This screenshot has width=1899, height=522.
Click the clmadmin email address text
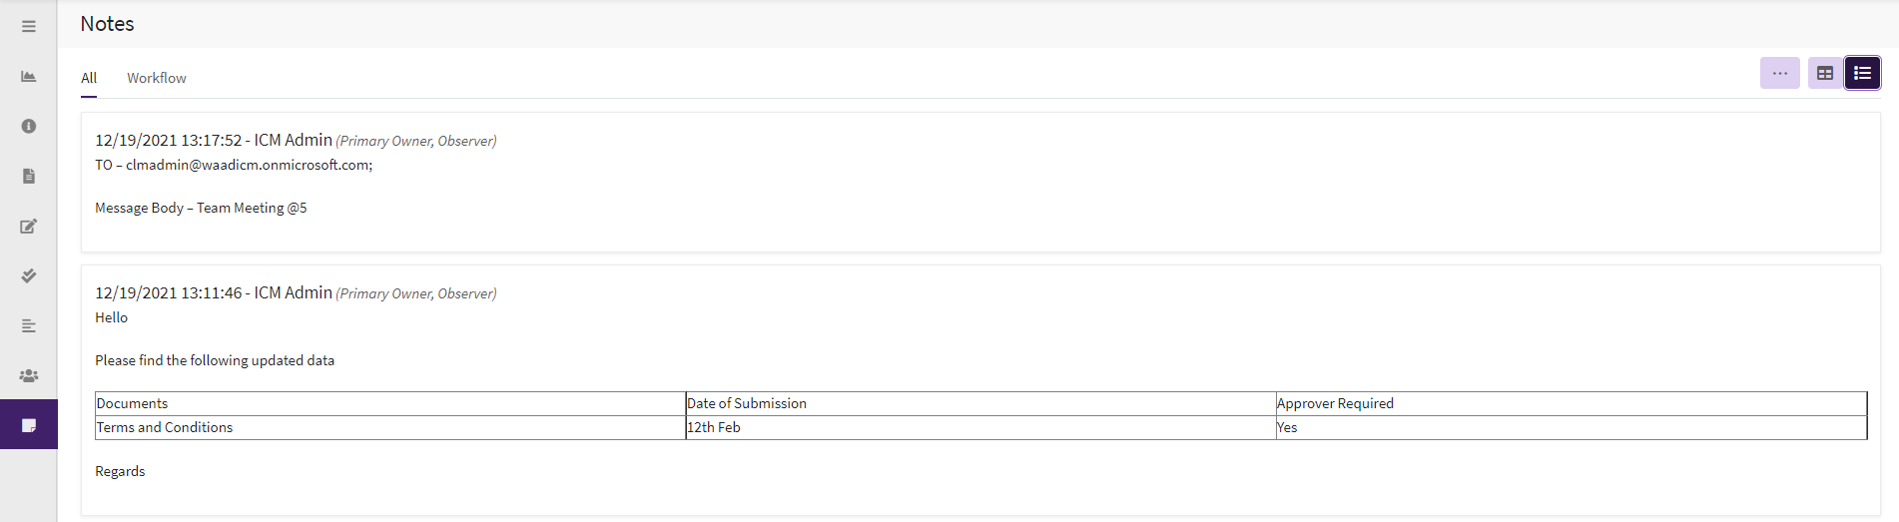[249, 165]
